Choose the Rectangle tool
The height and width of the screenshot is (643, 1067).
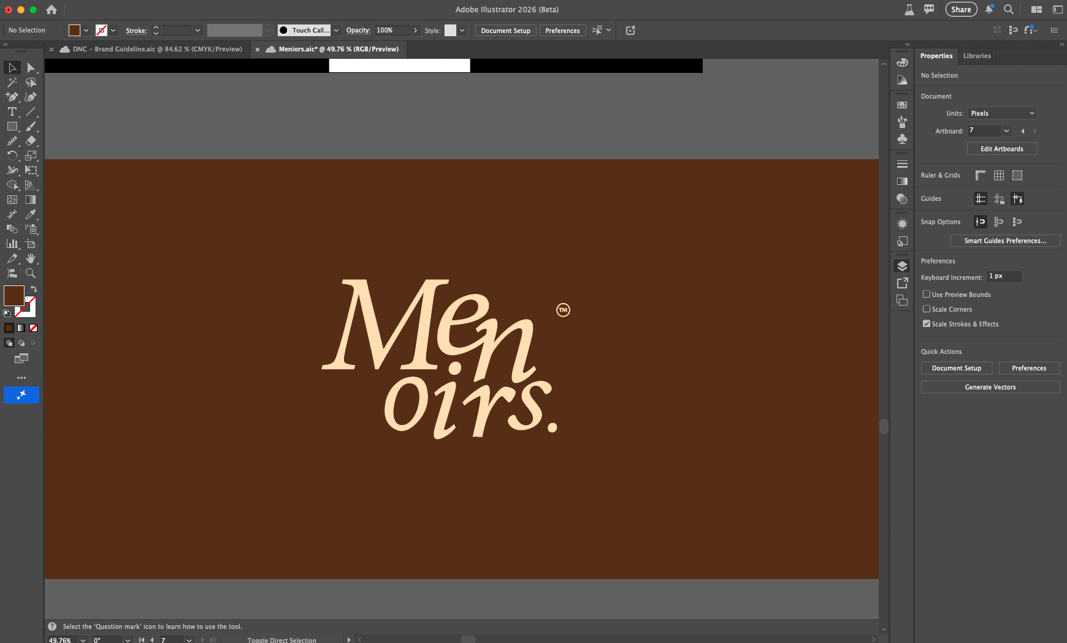click(12, 126)
